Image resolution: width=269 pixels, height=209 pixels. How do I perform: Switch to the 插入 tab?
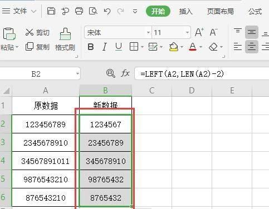click(185, 11)
